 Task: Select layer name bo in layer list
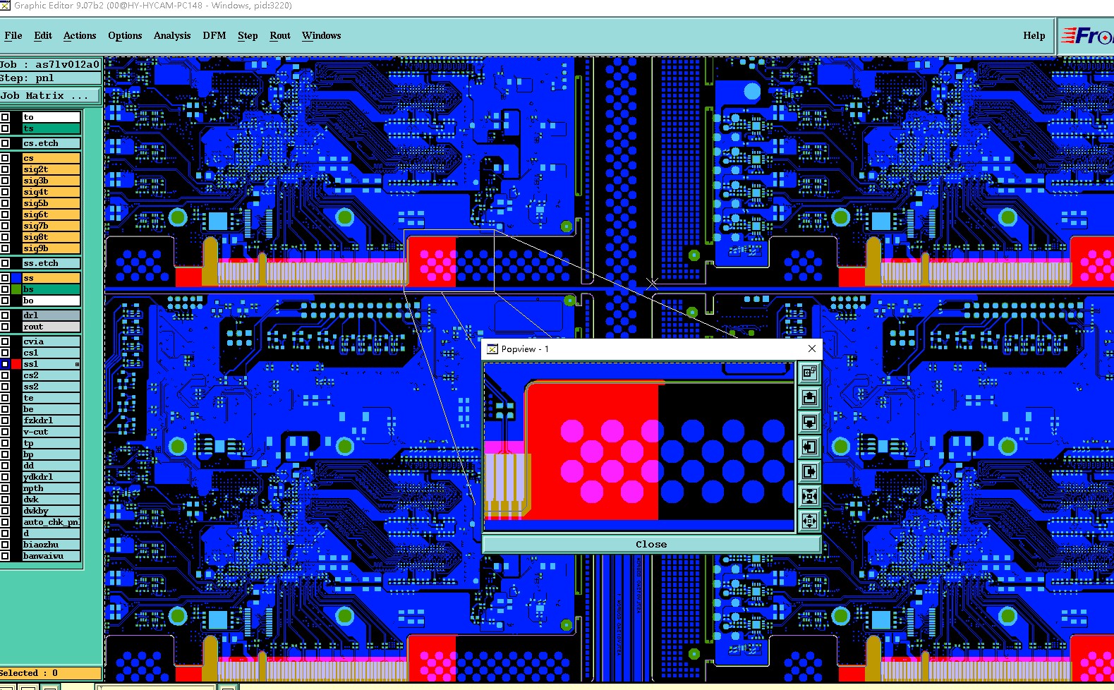[51, 301]
